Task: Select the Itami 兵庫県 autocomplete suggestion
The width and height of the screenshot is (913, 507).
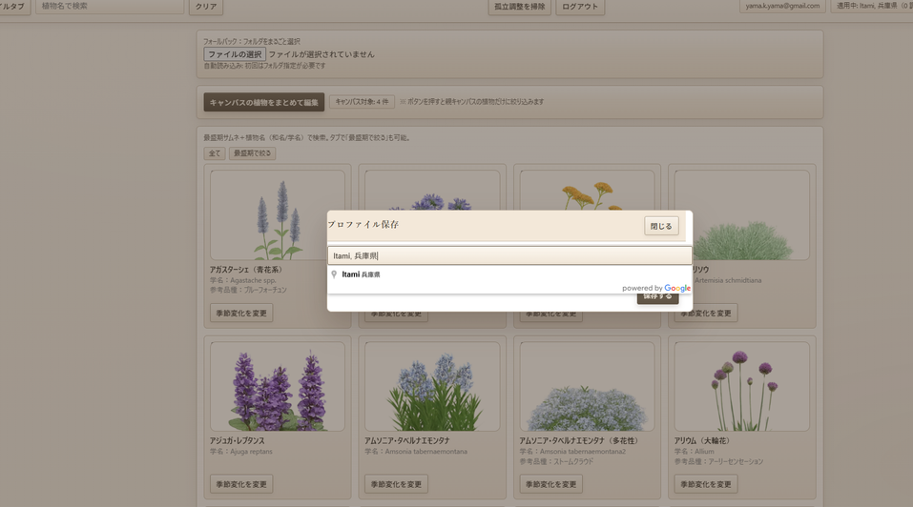Action: point(509,274)
